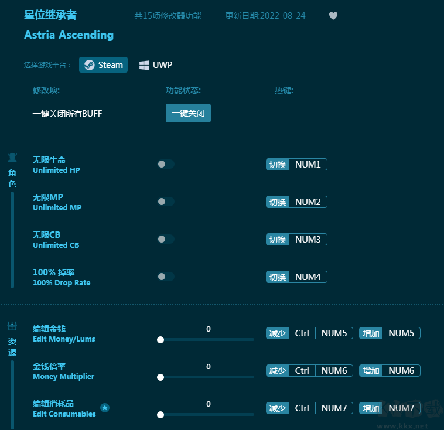Click the star badge beside Edit Consumables
This screenshot has width=444, height=430.
click(x=105, y=408)
